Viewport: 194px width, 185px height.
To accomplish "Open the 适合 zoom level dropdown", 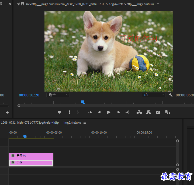I will 58,95.
